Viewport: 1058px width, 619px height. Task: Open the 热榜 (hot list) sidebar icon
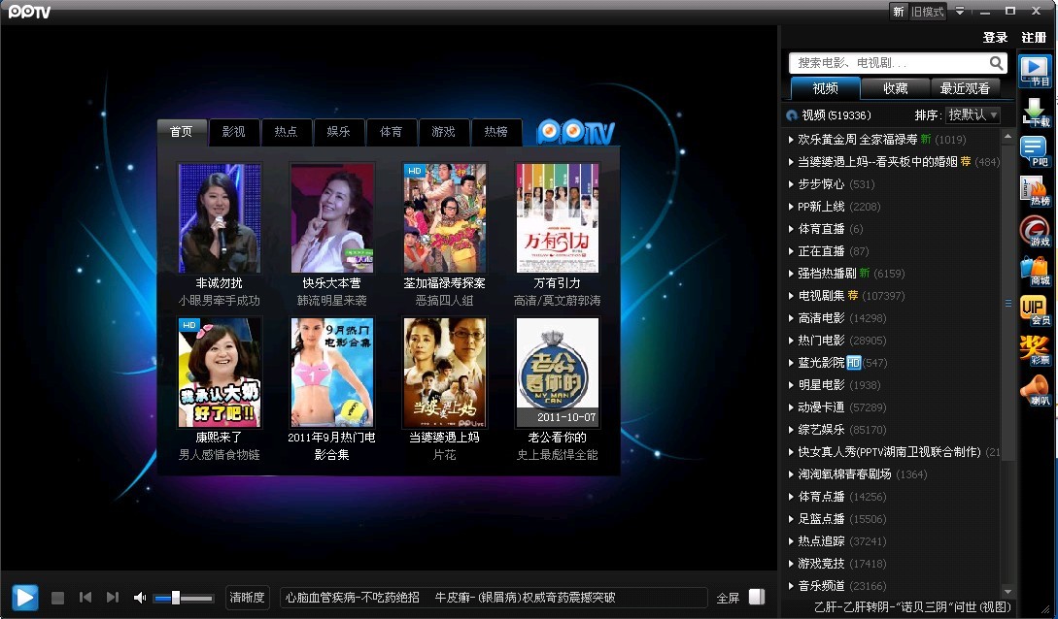[1036, 191]
